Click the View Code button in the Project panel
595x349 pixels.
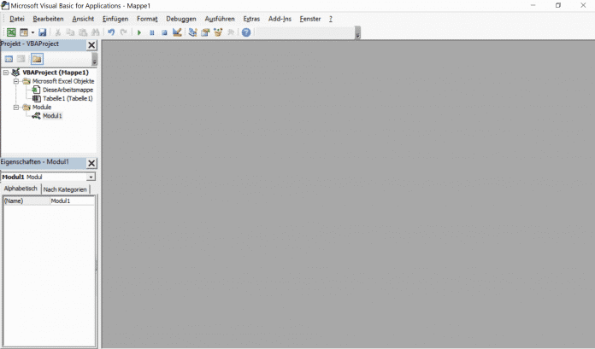coord(9,59)
